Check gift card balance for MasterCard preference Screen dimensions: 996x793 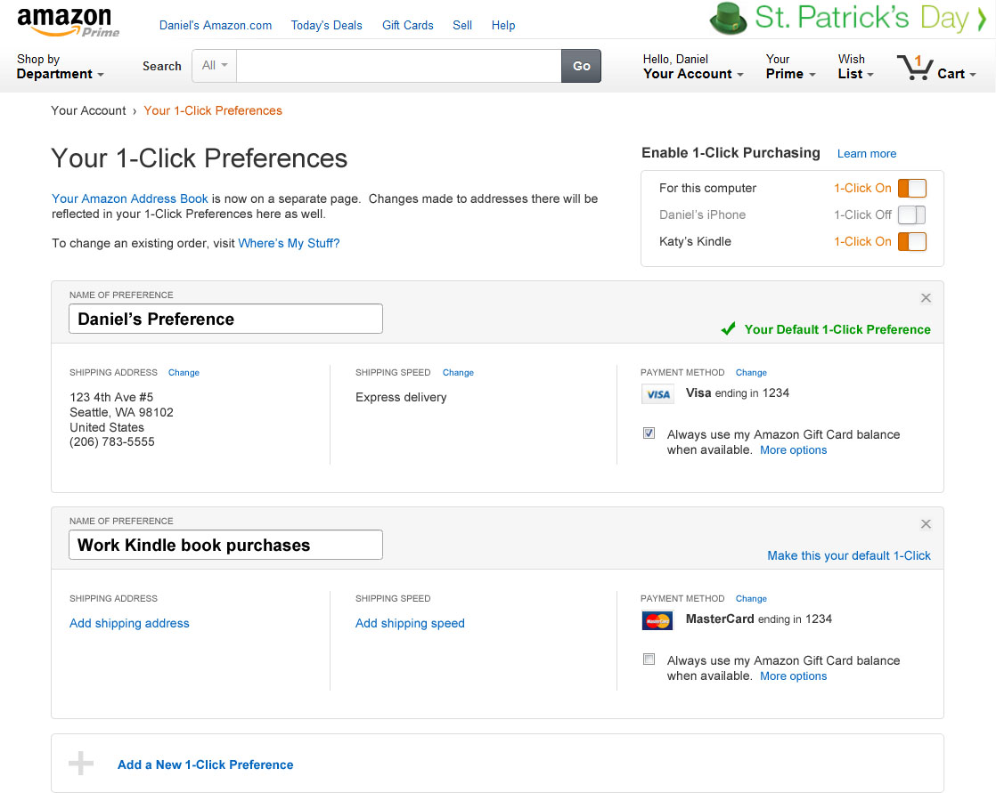coord(649,659)
